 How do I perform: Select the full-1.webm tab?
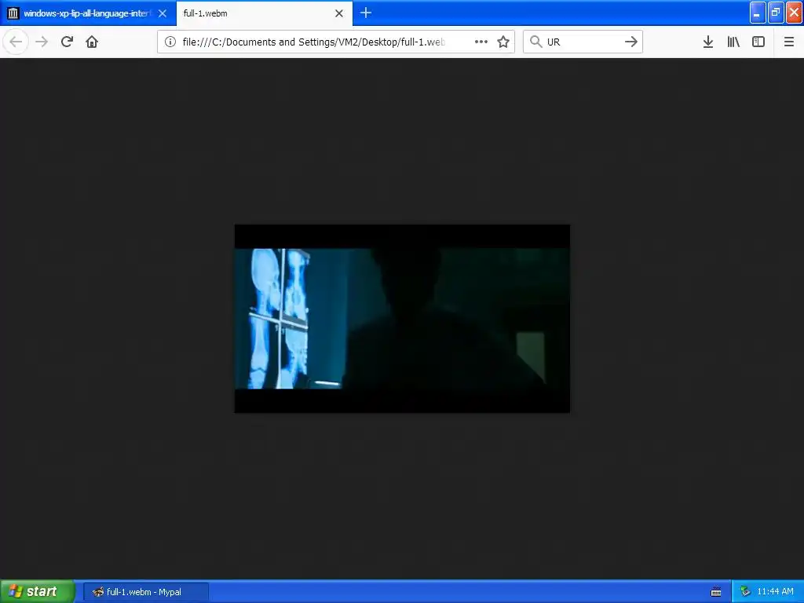[265, 13]
